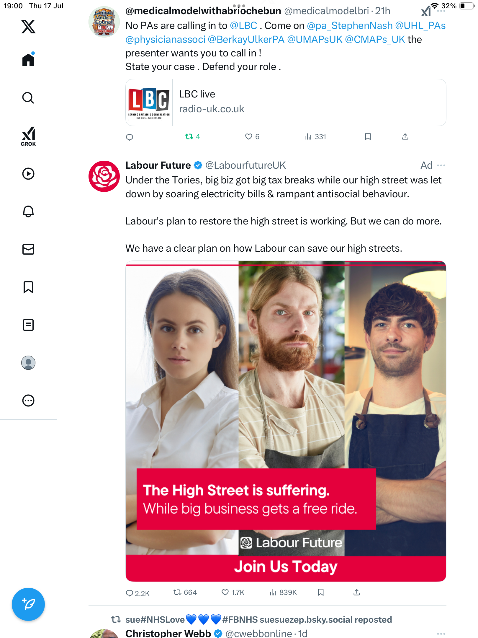This screenshot has width=478, height=638.
Task: Bookmark the Labour Future ad
Action: click(x=321, y=592)
